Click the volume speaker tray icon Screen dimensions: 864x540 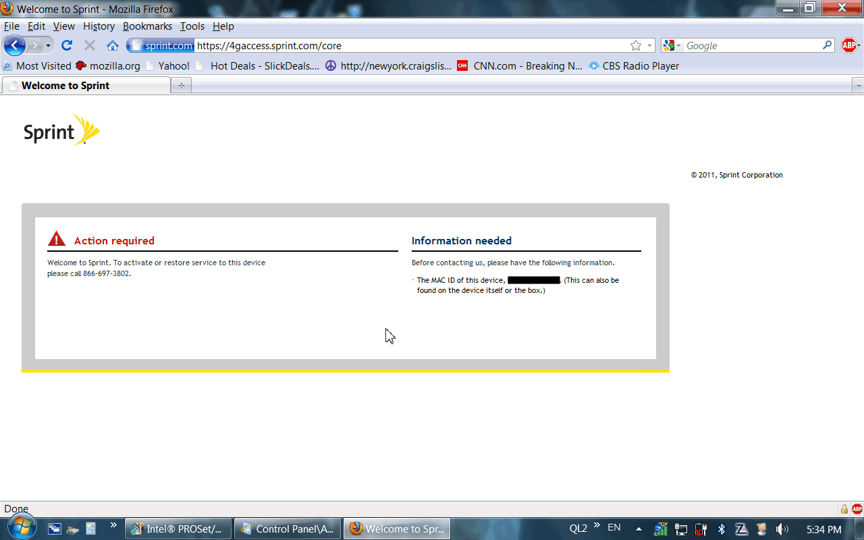tap(782, 529)
